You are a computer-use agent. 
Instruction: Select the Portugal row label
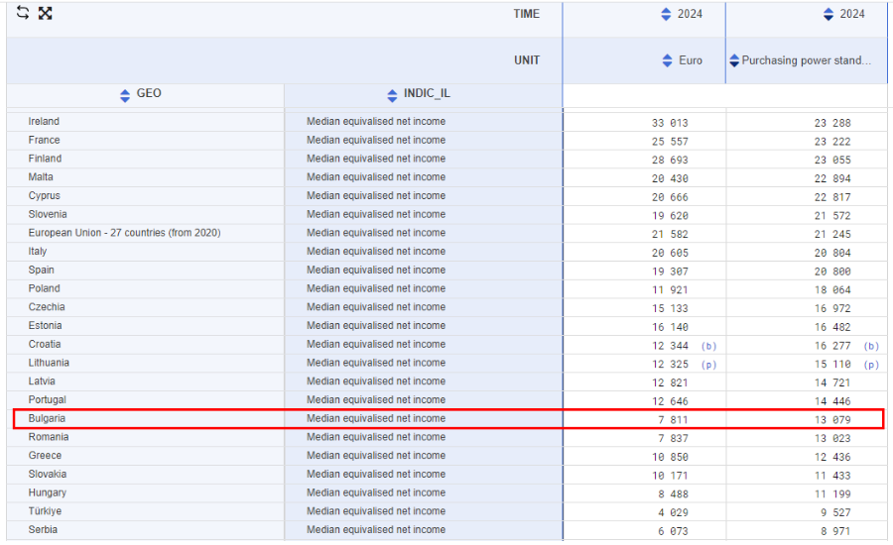(47, 400)
